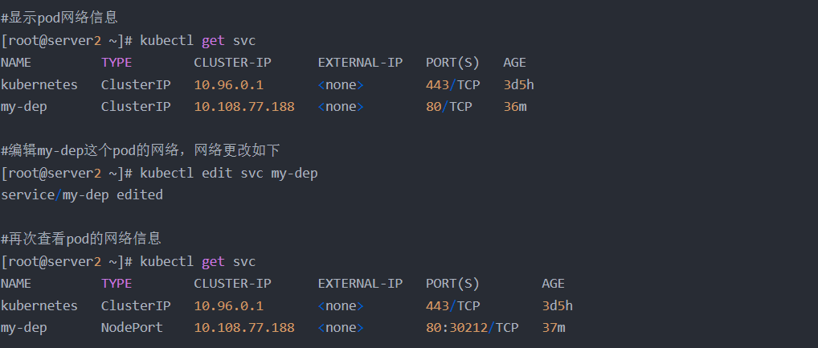Click "10.108.77.188" in the NodePort row

(244, 328)
